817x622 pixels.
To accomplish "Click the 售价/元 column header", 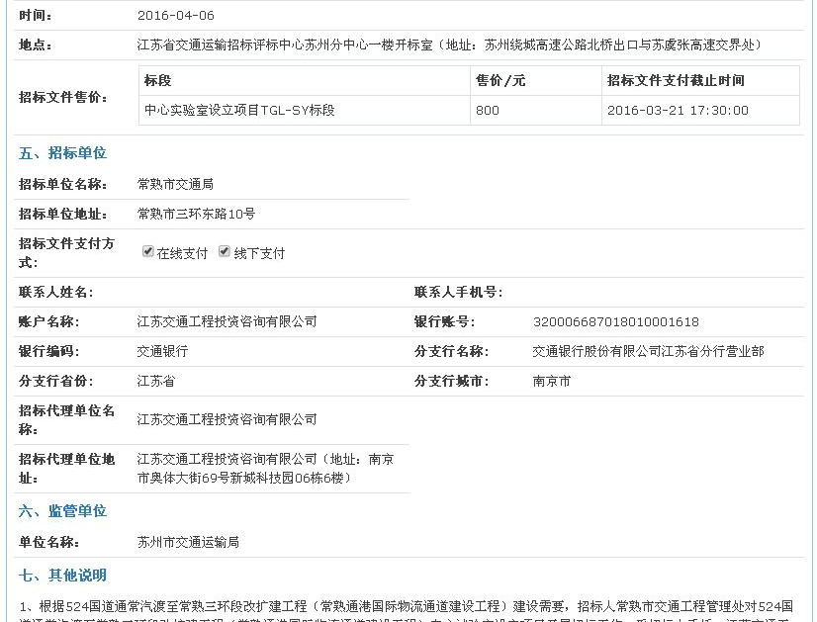I will coord(500,80).
